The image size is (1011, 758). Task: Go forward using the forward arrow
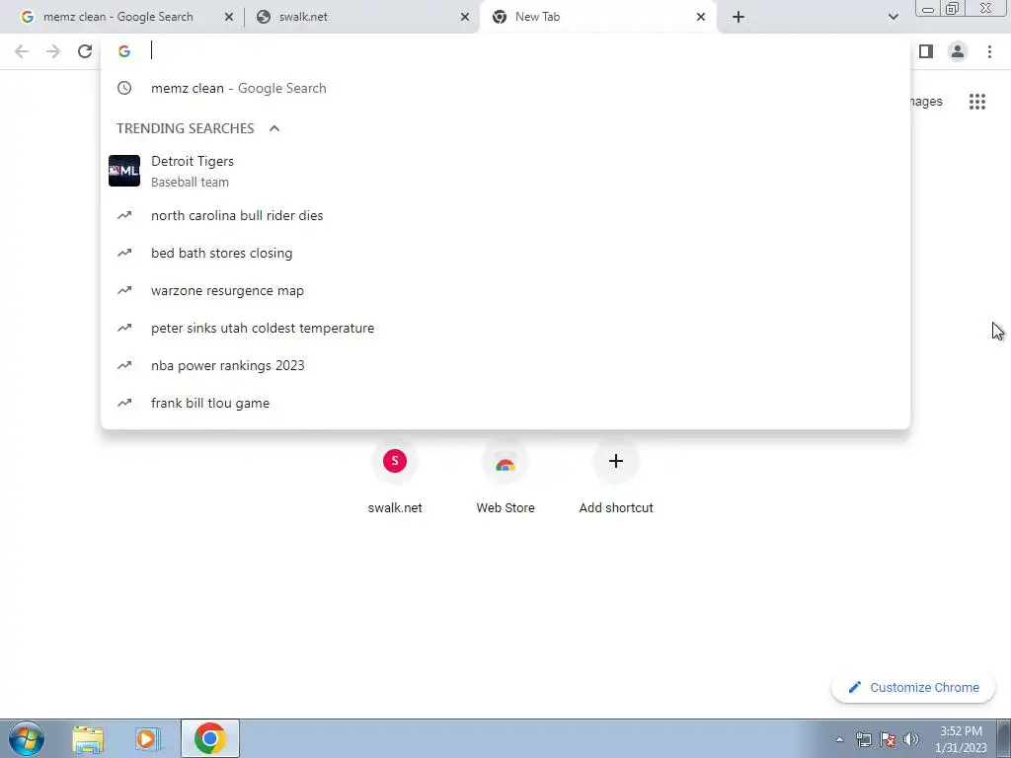[53, 51]
